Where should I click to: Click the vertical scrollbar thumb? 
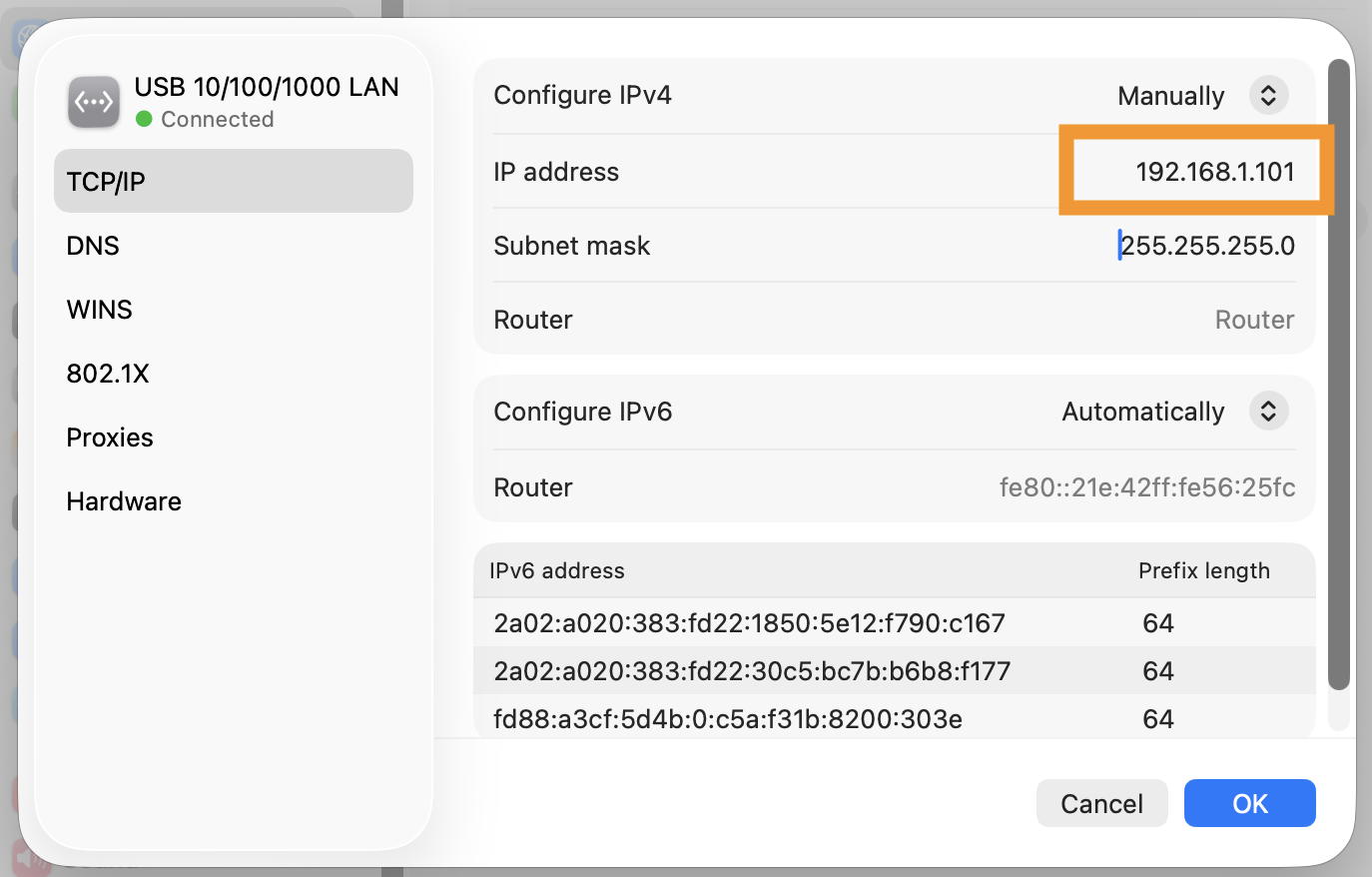1339,375
